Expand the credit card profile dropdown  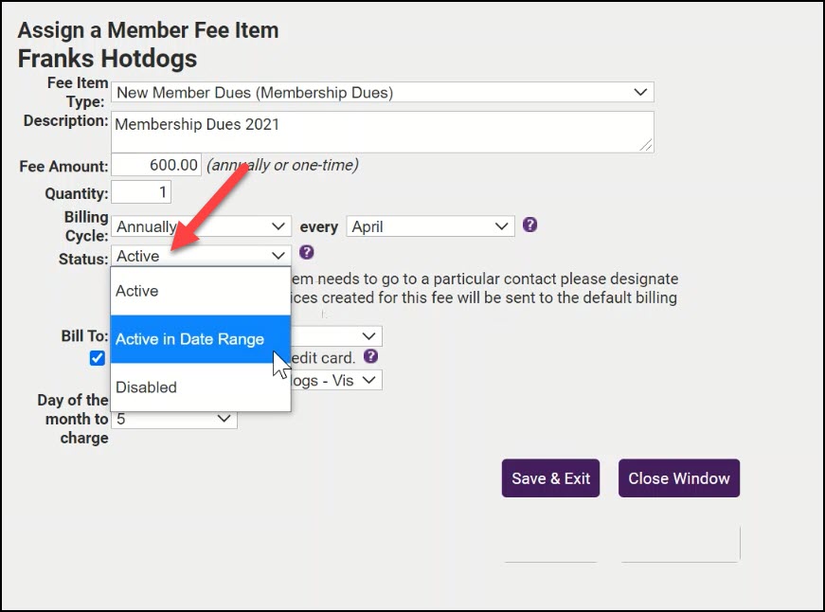coord(336,380)
